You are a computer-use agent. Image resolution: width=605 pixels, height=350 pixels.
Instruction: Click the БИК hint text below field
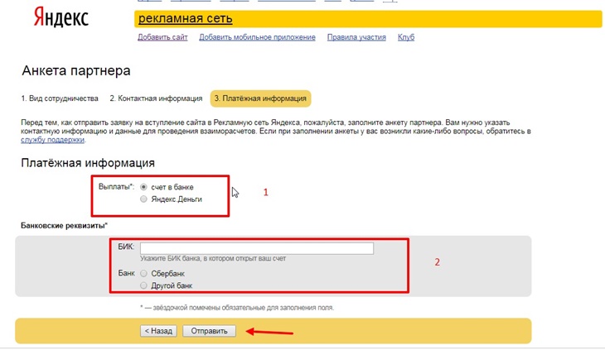[x=213, y=259]
